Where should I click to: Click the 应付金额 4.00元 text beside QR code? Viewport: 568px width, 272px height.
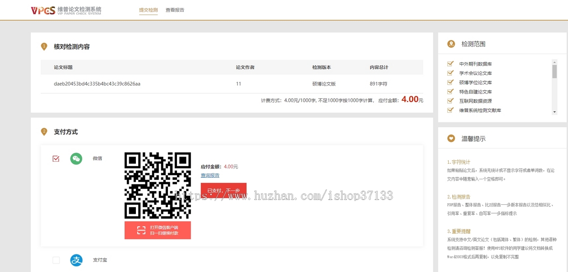220,167
